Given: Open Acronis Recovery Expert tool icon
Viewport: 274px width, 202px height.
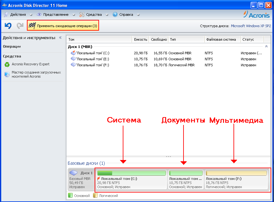Looking at the screenshot, I should [x=7, y=64].
